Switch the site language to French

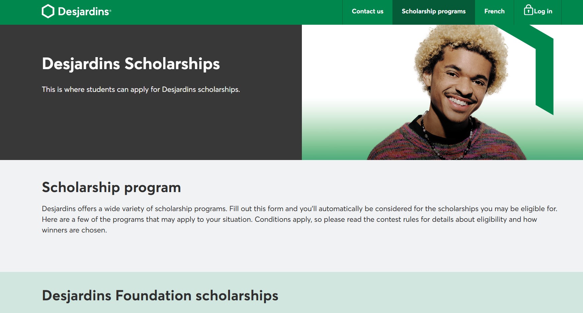494,11
